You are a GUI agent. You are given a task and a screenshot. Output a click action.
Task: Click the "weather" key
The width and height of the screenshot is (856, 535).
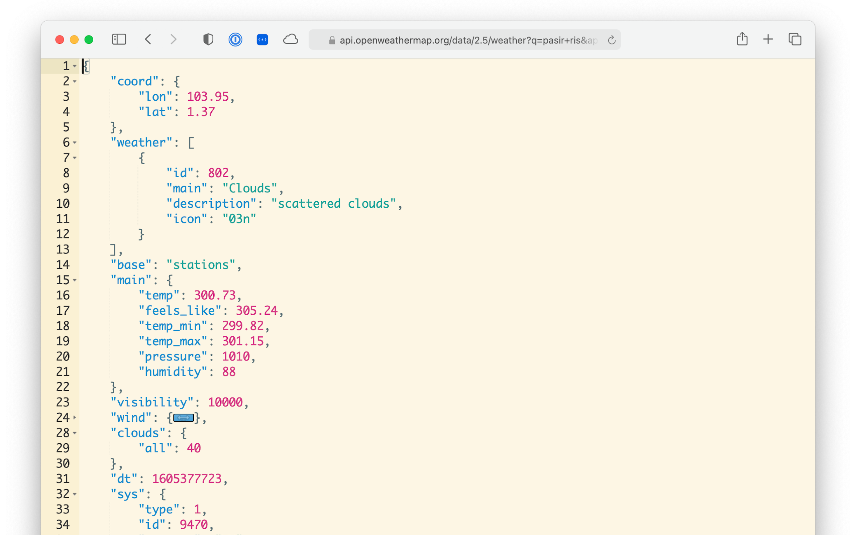coord(141,142)
